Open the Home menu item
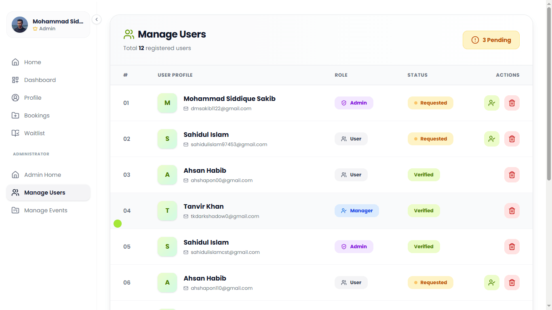552x310 pixels. (x=32, y=62)
